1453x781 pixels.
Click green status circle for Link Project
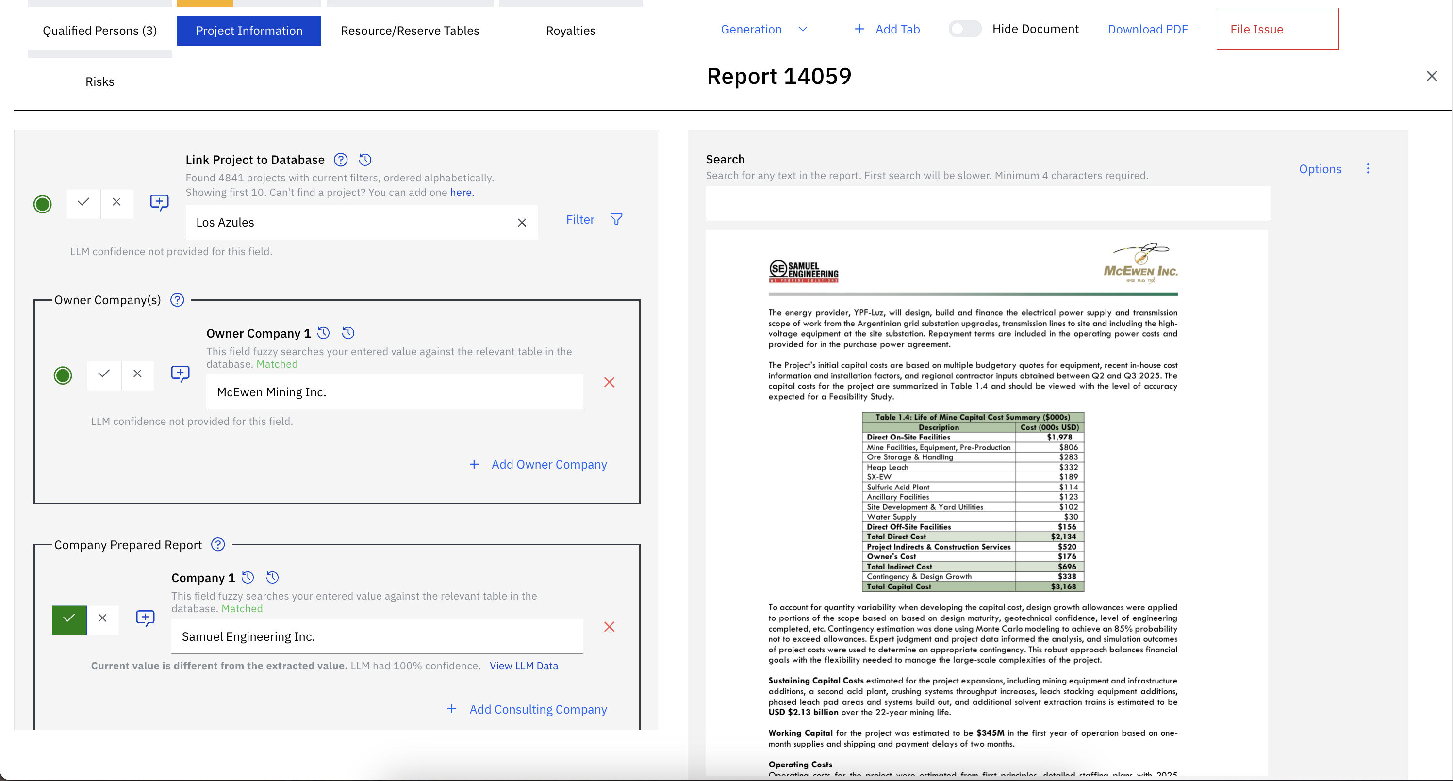click(x=42, y=204)
